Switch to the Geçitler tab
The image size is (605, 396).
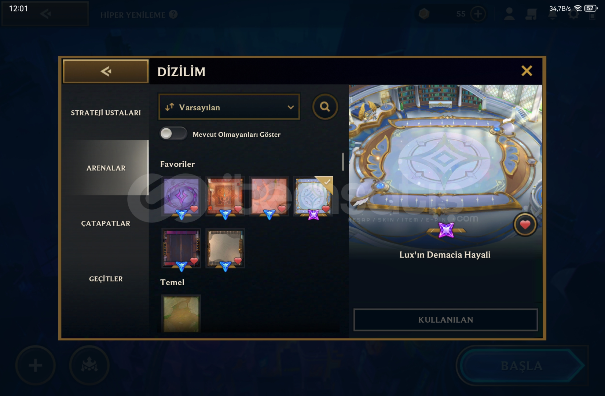pos(106,279)
